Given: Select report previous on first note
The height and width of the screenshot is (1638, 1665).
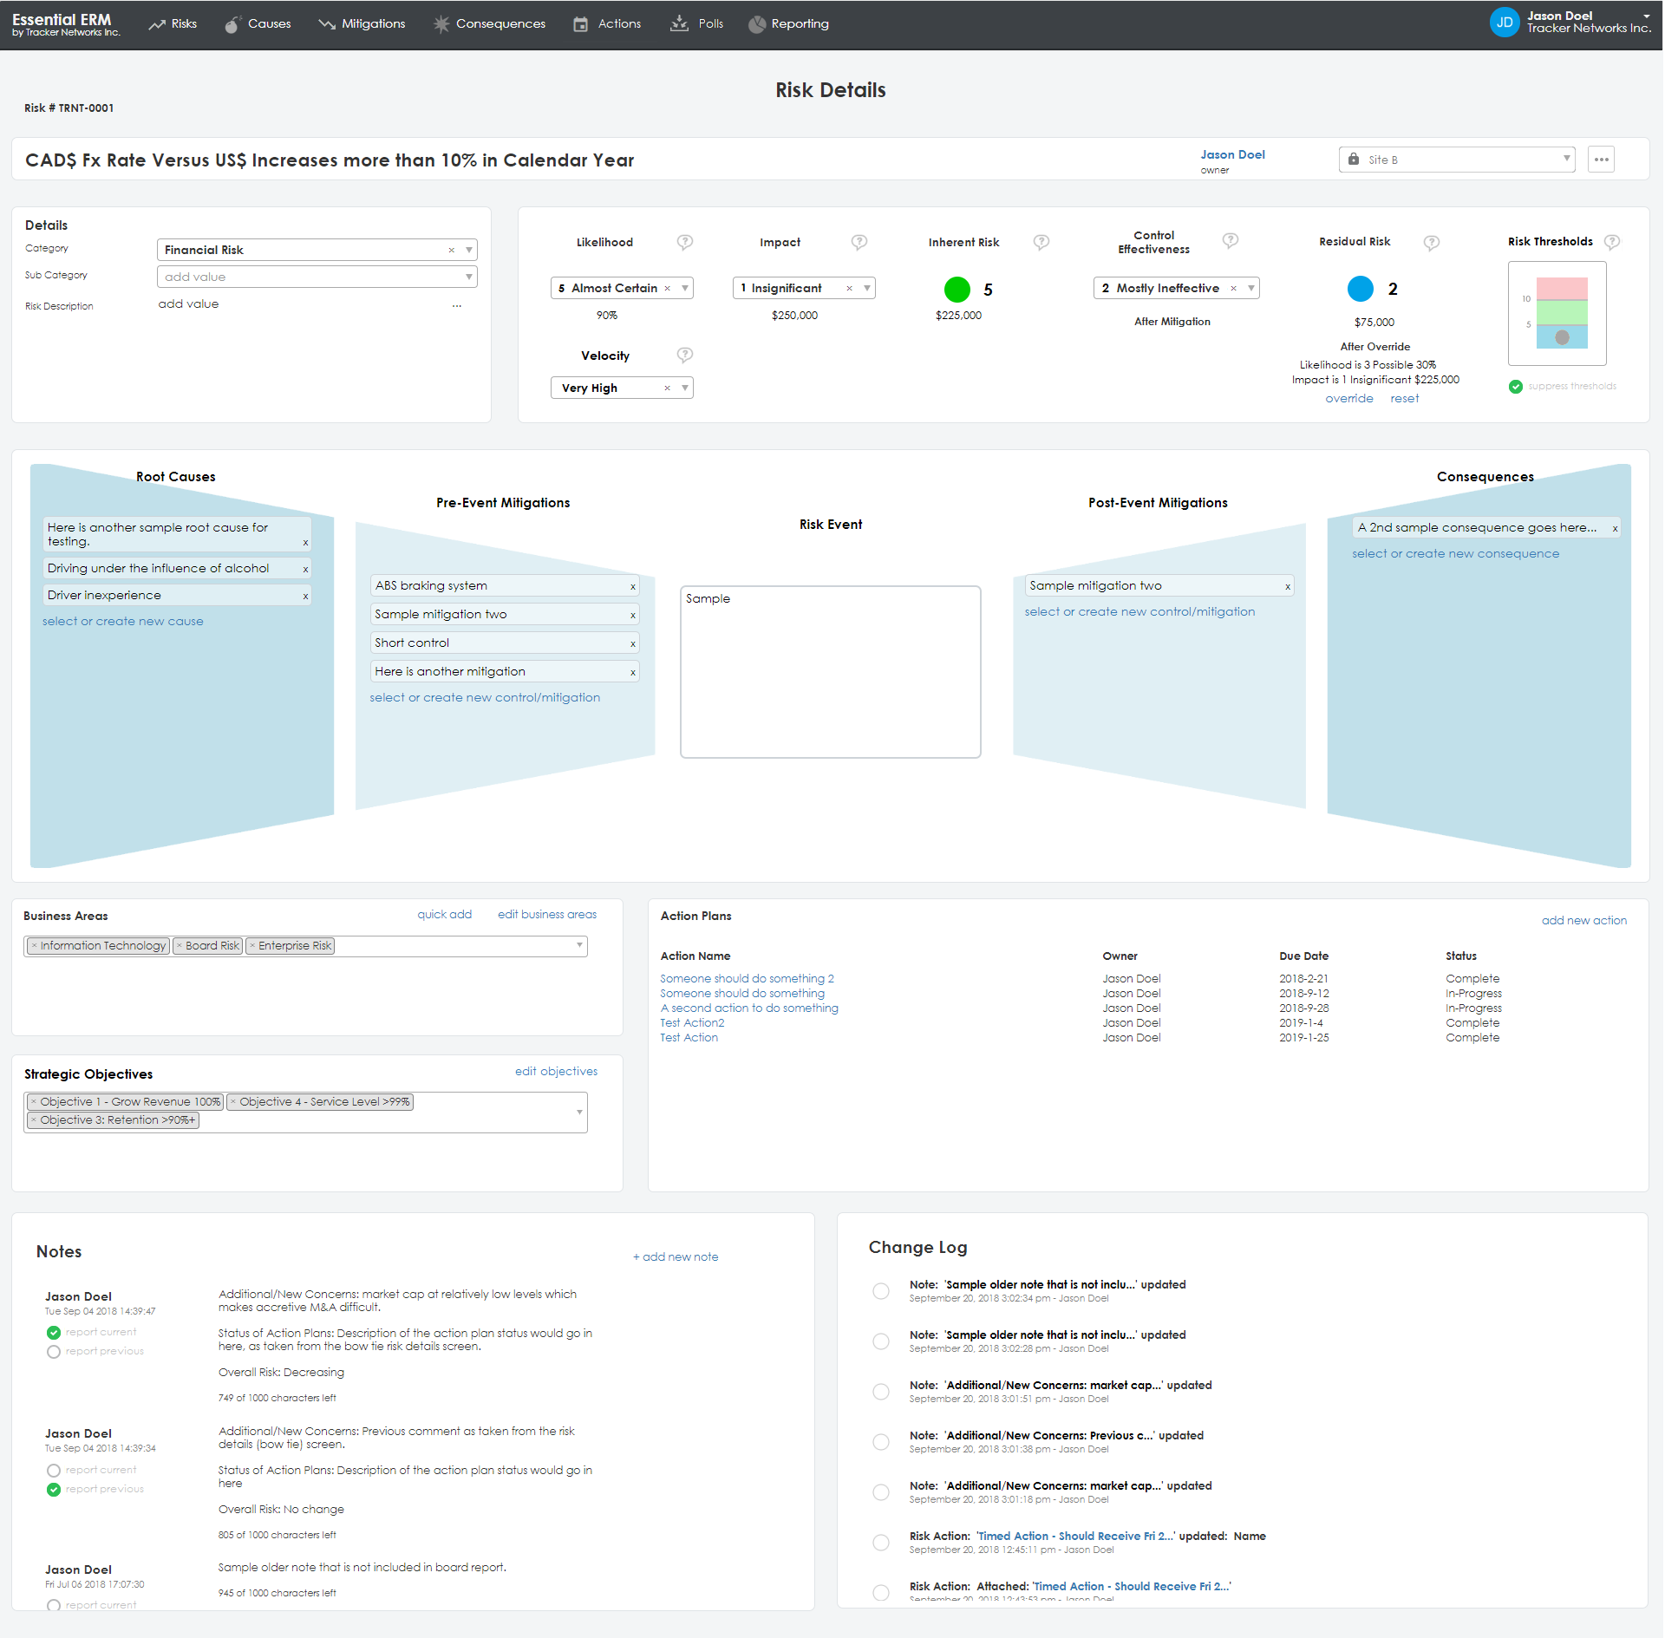Looking at the screenshot, I should [54, 1352].
